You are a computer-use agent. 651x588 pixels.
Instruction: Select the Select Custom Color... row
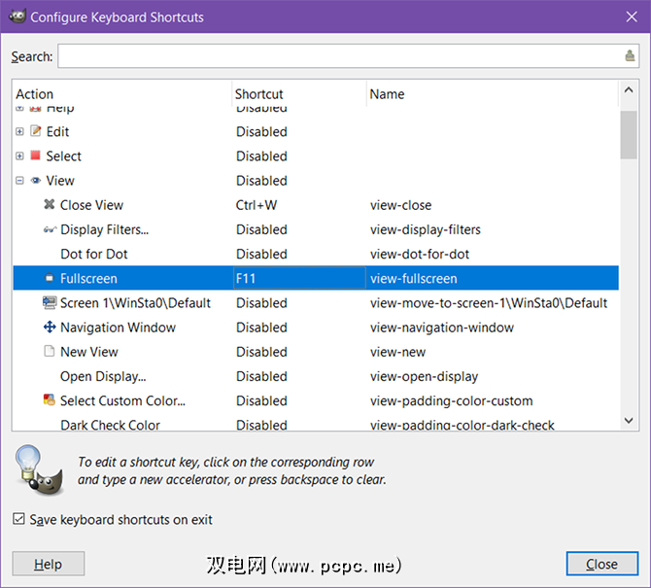coord(316,400)
